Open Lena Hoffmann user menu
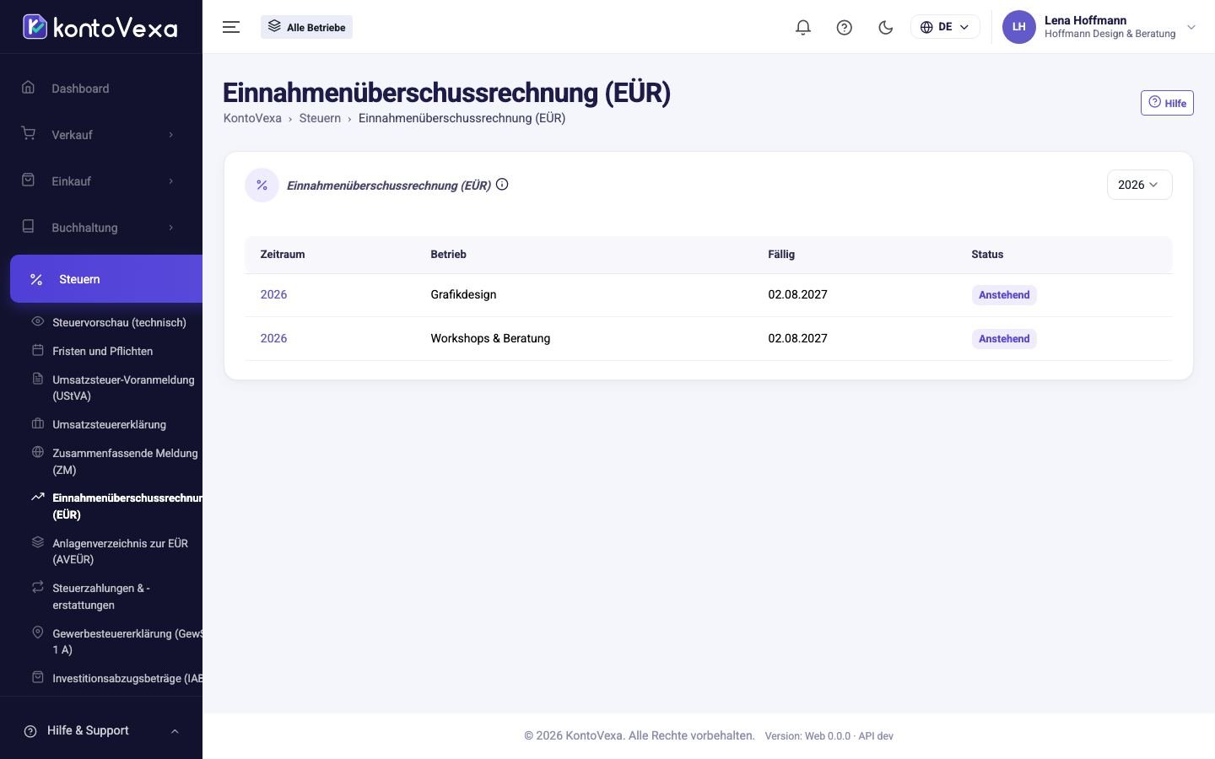This screenshot has width=1215, height=759. click(x=1099, y=27)
